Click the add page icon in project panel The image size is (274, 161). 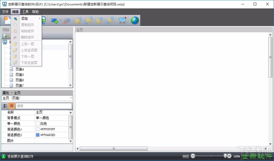(x=5, y=36)
